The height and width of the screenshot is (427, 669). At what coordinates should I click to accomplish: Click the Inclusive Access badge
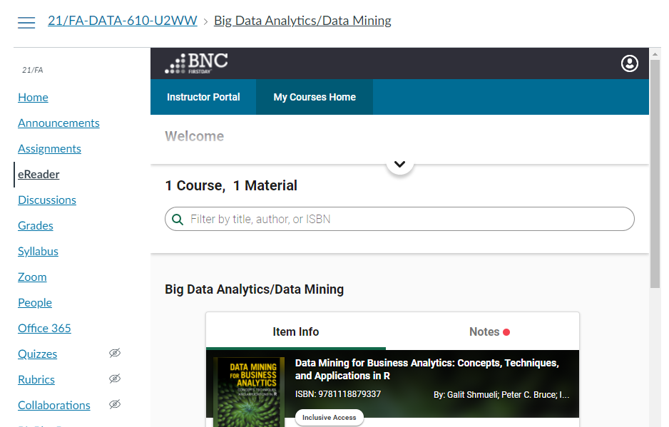pyautogui.click(x=329, y=418)
